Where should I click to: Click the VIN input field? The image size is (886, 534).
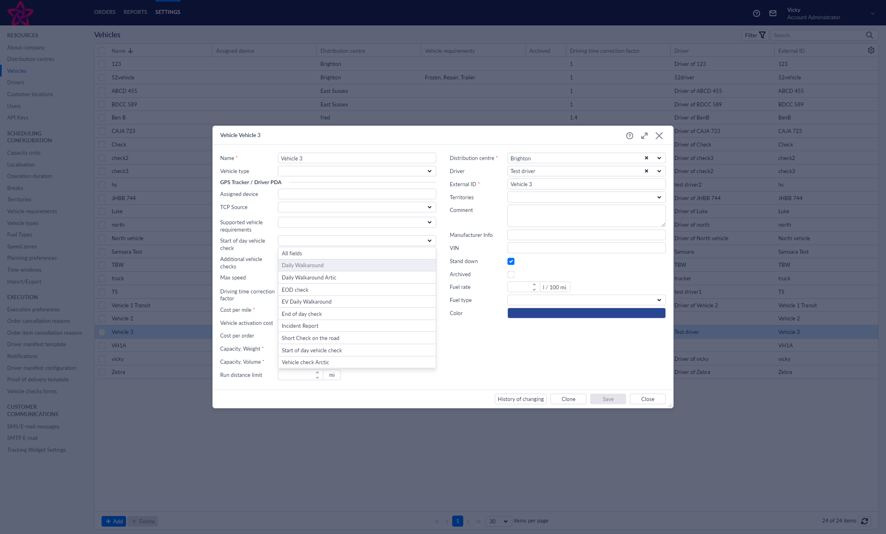coord(586,248)
